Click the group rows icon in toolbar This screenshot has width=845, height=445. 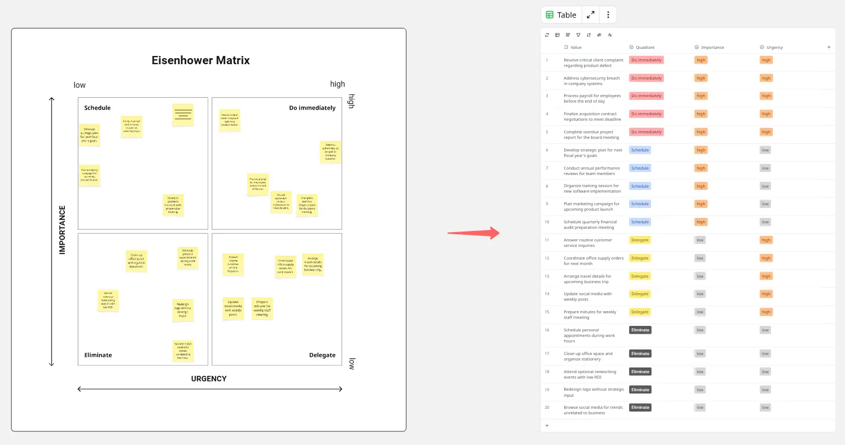pyautogui.click(x=568, y=35)
